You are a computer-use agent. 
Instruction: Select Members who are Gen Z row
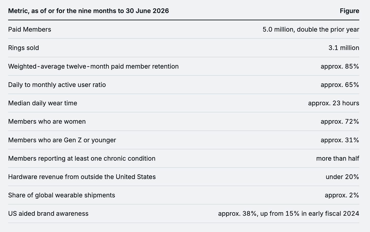pyautogui.click(x=184, y=140)
